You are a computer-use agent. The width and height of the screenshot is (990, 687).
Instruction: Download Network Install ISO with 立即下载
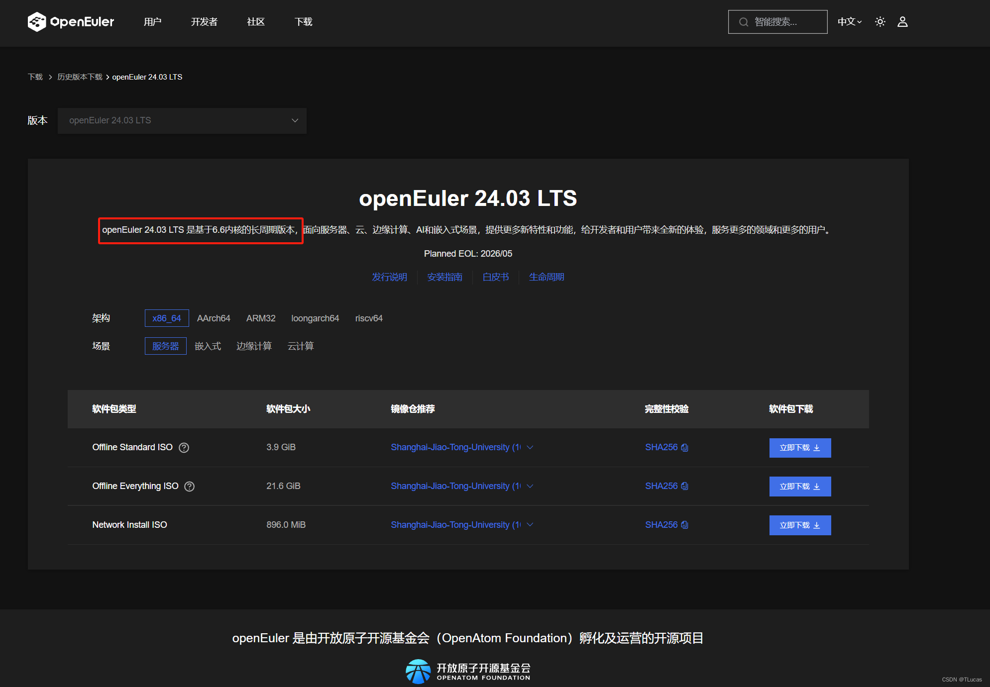(800, 525)
